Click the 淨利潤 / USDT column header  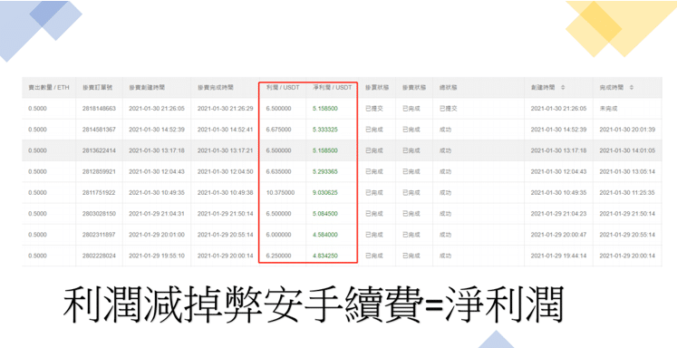333,88
